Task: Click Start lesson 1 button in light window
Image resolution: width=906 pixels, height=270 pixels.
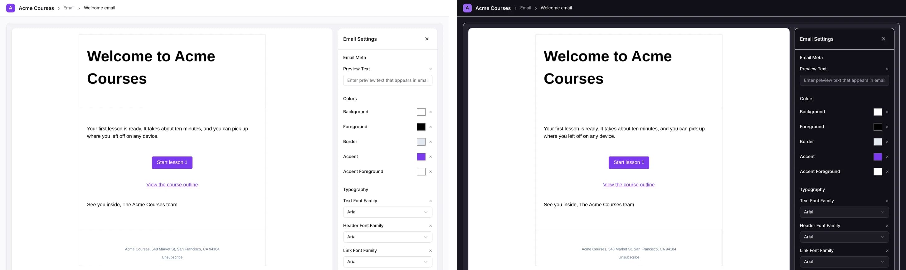Action: point(172,163)
